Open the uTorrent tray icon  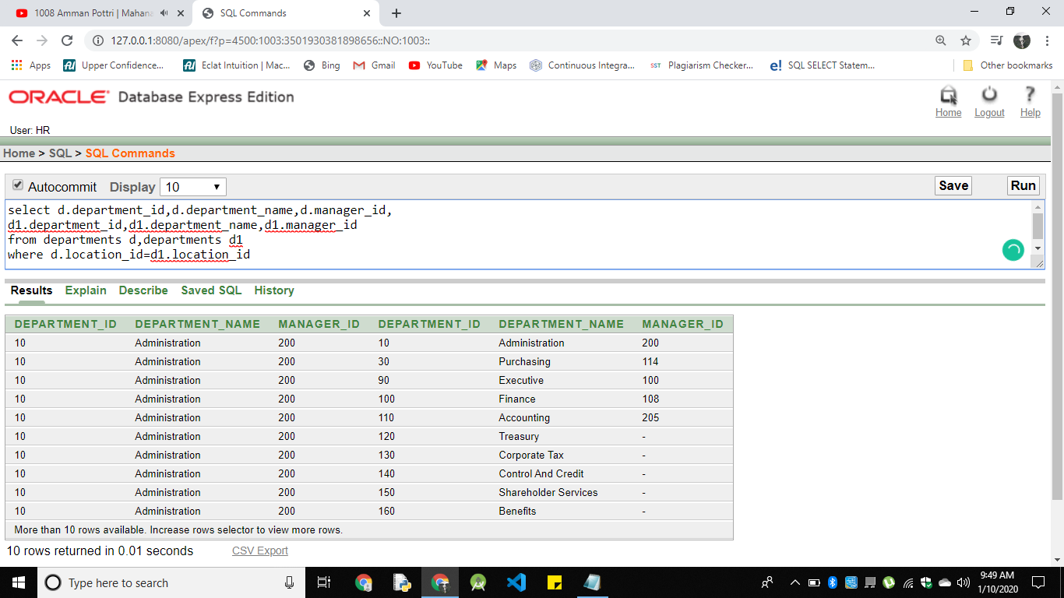889,582
